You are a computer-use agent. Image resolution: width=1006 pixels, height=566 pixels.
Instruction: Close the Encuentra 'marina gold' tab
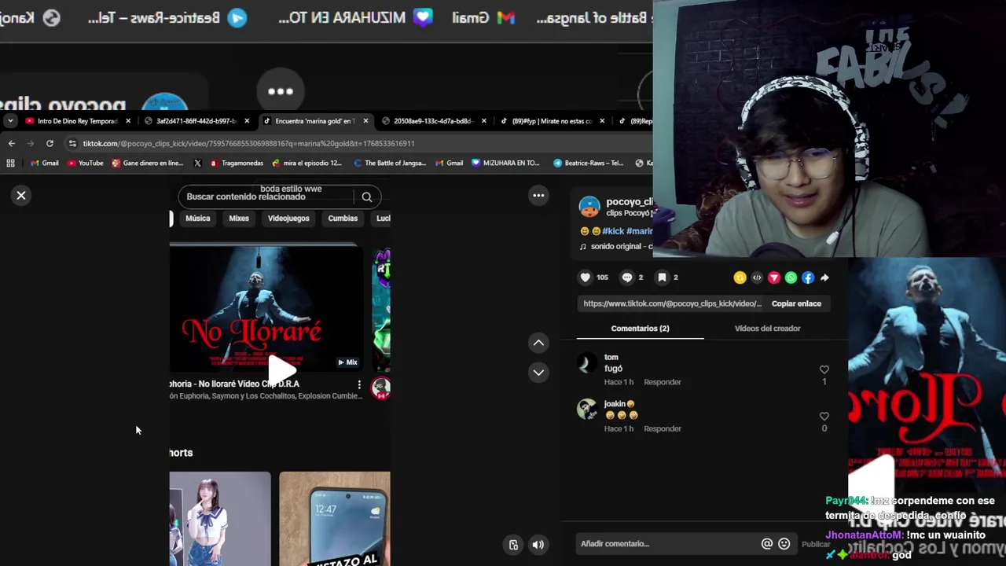[x=365, y=121]
